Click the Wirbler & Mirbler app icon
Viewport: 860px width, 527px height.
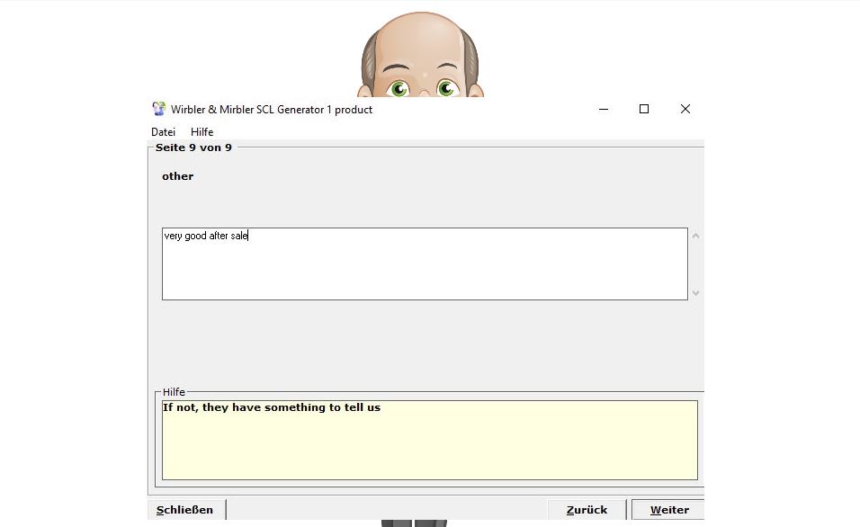point(159,109)
